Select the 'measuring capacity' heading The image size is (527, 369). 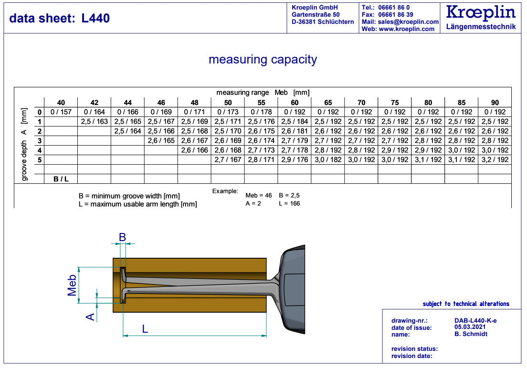pyautogui.click(x=263, y=60)
